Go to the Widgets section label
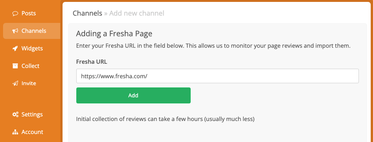This screenshot has height=142, width=373. tap(32, 48)
